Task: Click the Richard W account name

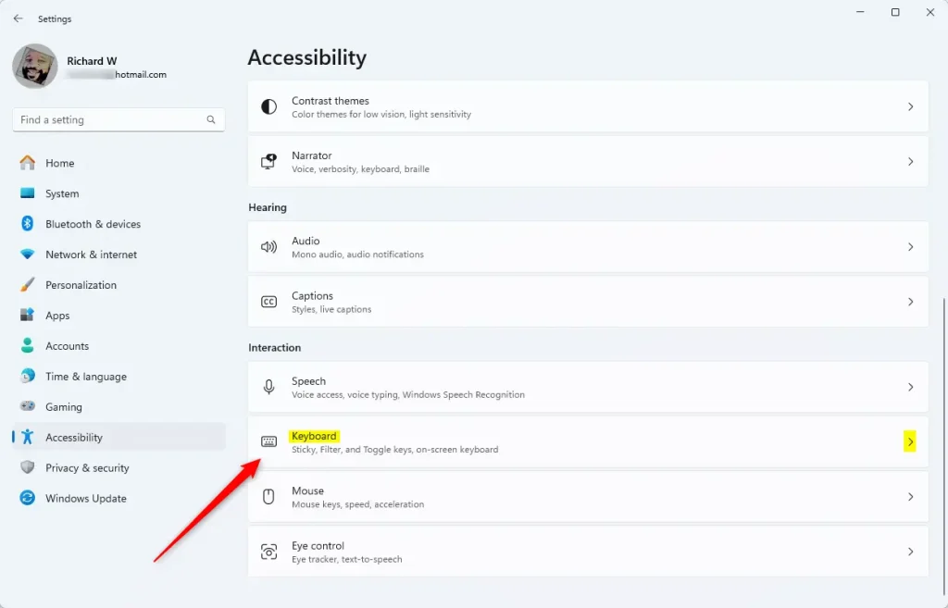Action: point(92,61)
